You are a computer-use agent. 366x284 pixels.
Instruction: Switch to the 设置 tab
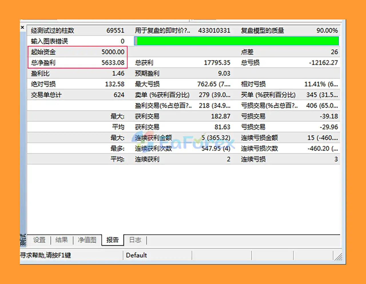(39, 240)
